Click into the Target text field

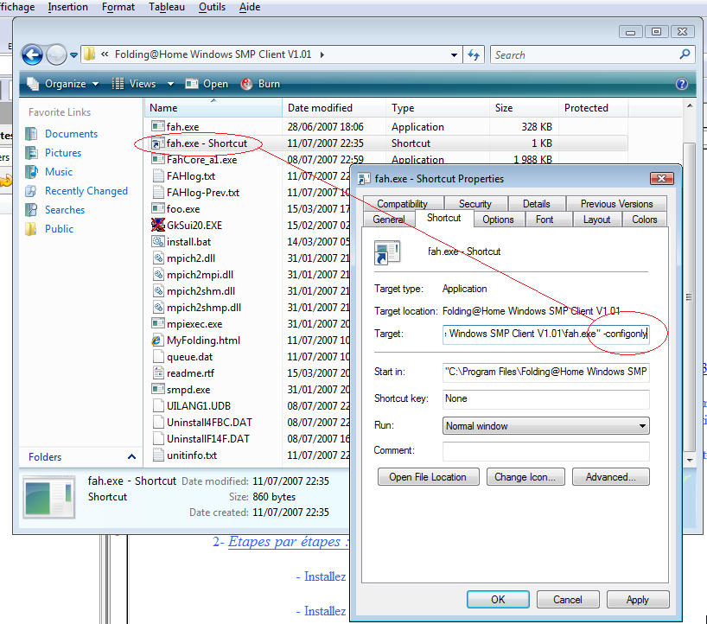point(545,334)
